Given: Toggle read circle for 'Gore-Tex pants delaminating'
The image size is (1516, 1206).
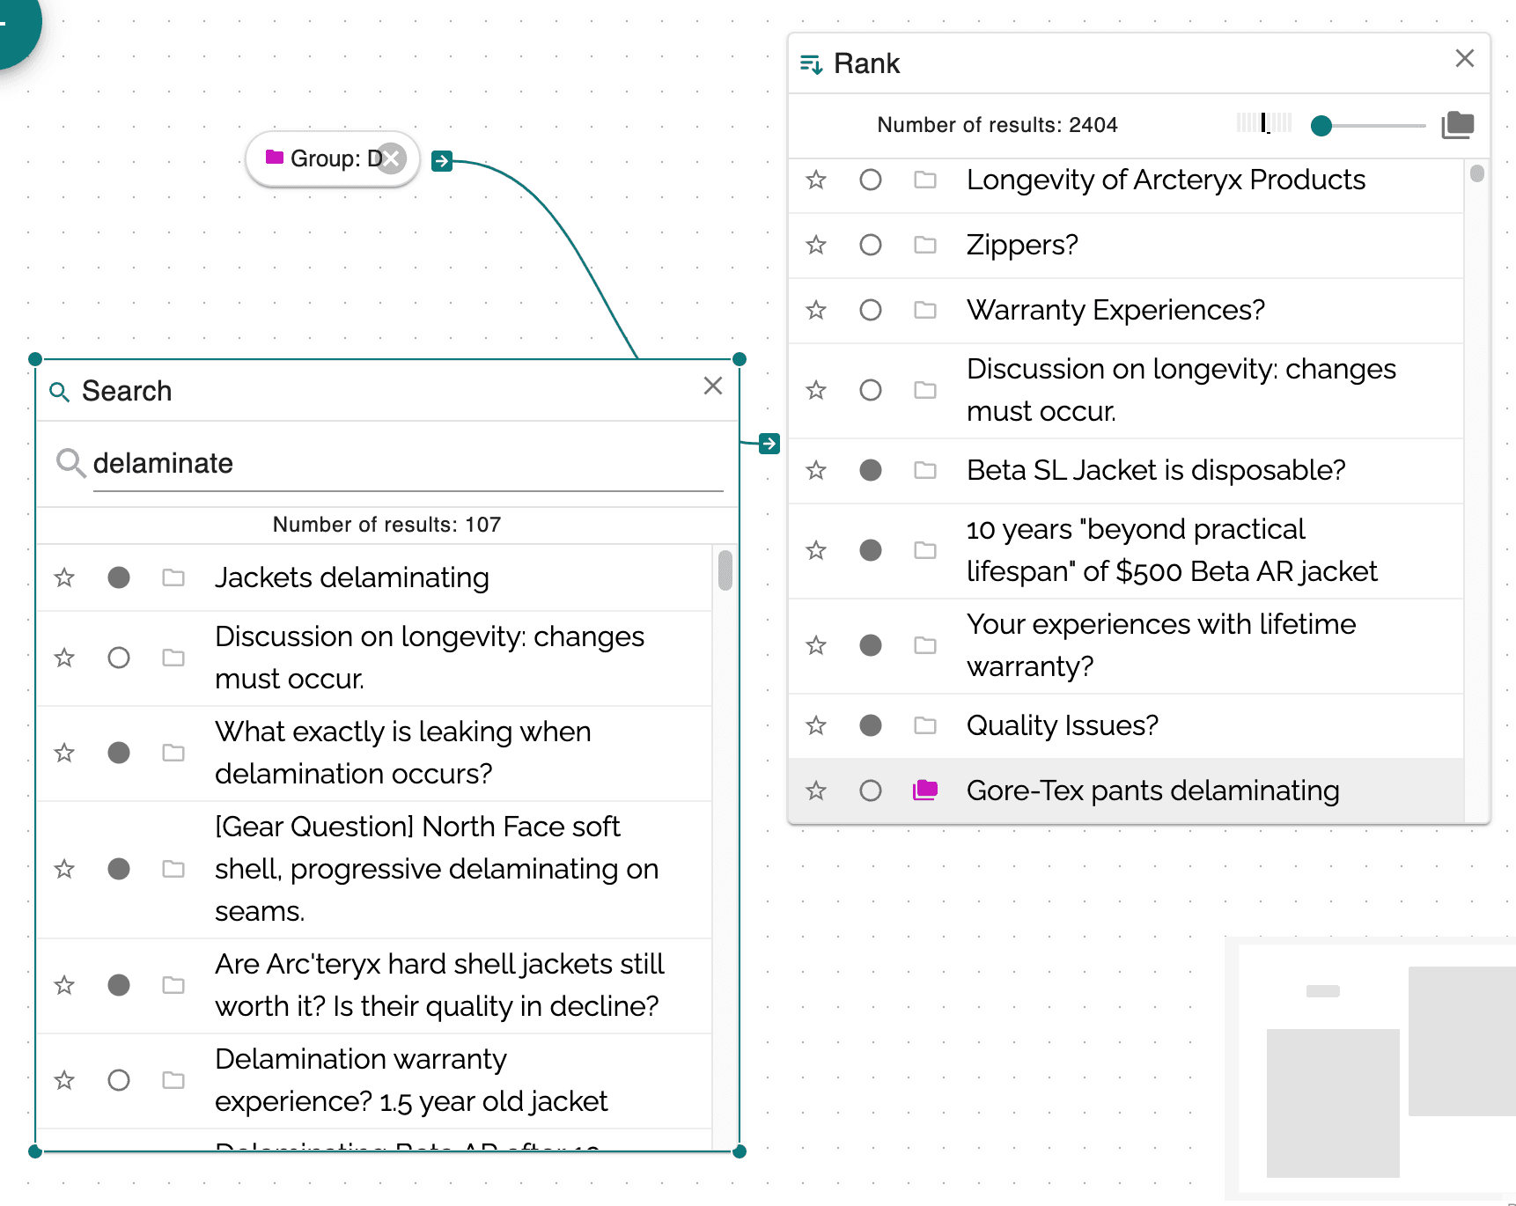Looking at the screenshot, I should click(871, 791).
